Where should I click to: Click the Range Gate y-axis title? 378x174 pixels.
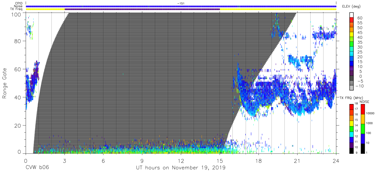[5, 83]
